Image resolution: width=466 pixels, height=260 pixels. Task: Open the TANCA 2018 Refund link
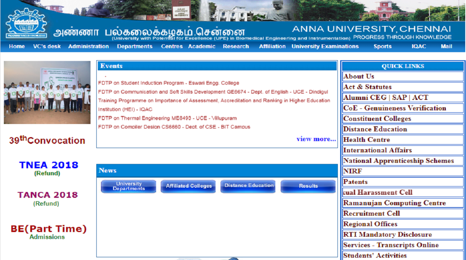click(x=47, y=199)
